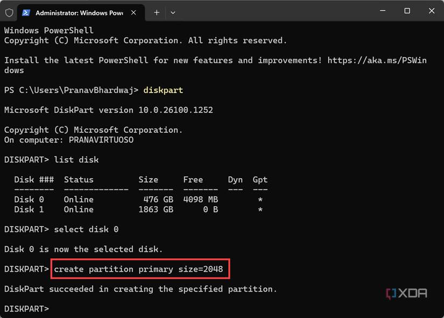Select the Disk 0 entry in the list
Viewport: 444px width, 318px height.
30,199
